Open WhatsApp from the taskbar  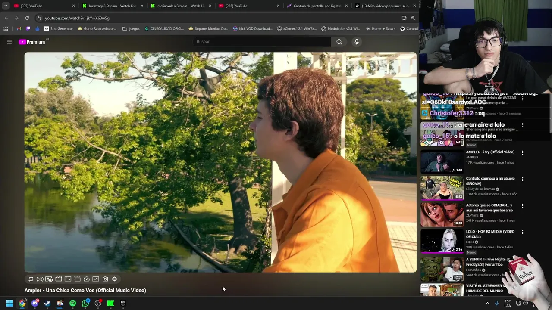pos(85,303)
